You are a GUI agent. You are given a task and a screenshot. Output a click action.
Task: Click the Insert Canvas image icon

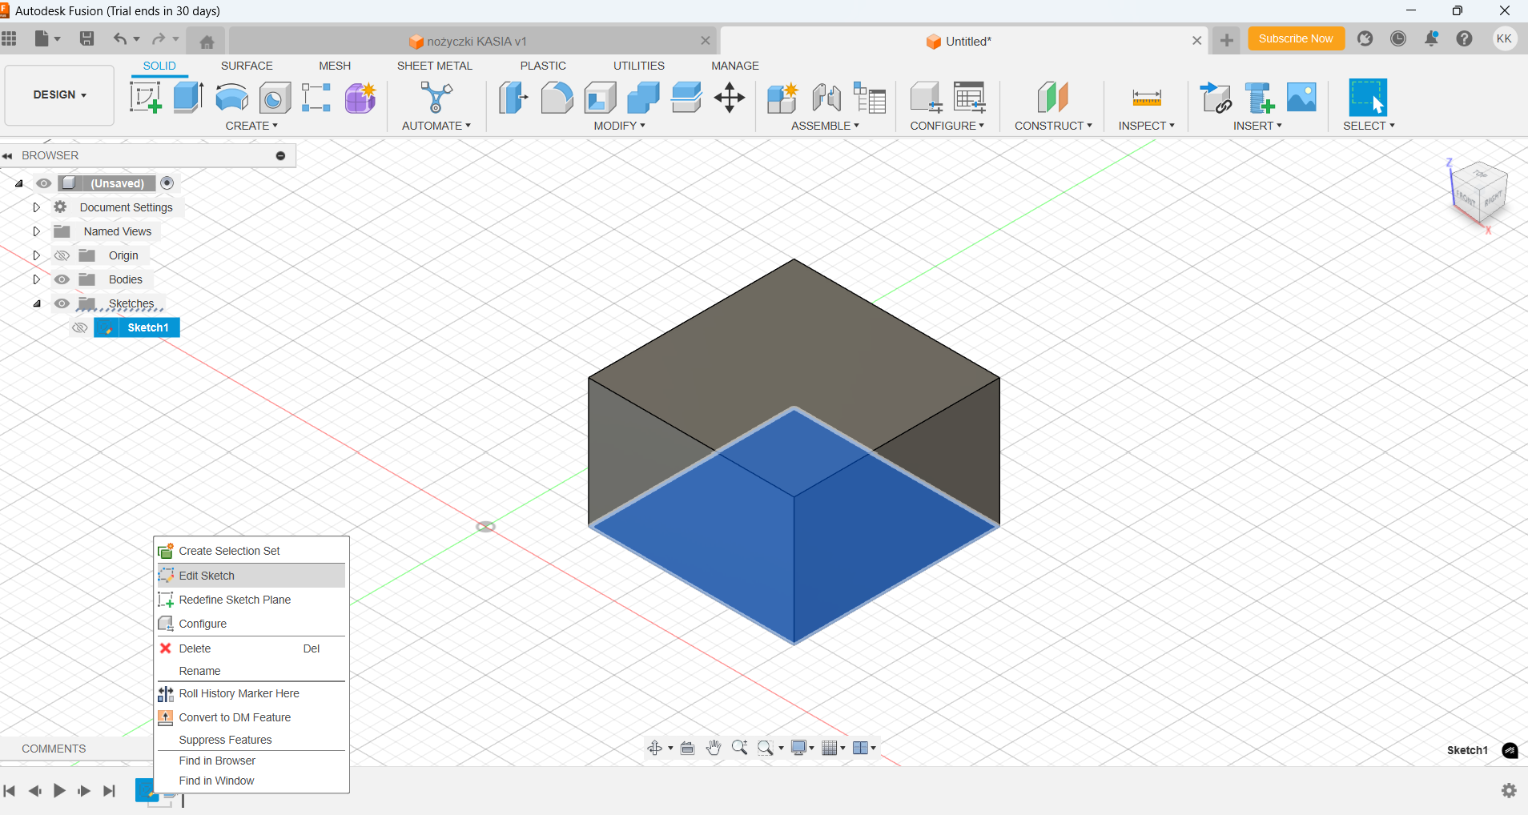click(x=1302, y=98)
